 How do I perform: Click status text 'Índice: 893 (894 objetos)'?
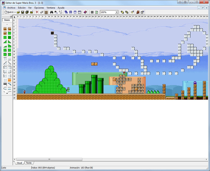point(43,168)
